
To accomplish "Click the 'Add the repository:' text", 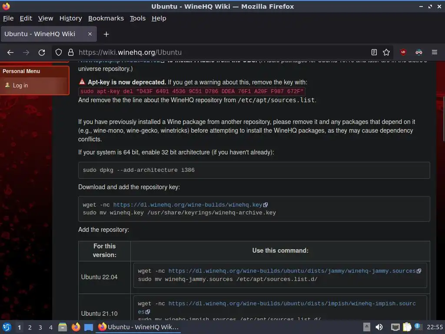I will (103, 230).
